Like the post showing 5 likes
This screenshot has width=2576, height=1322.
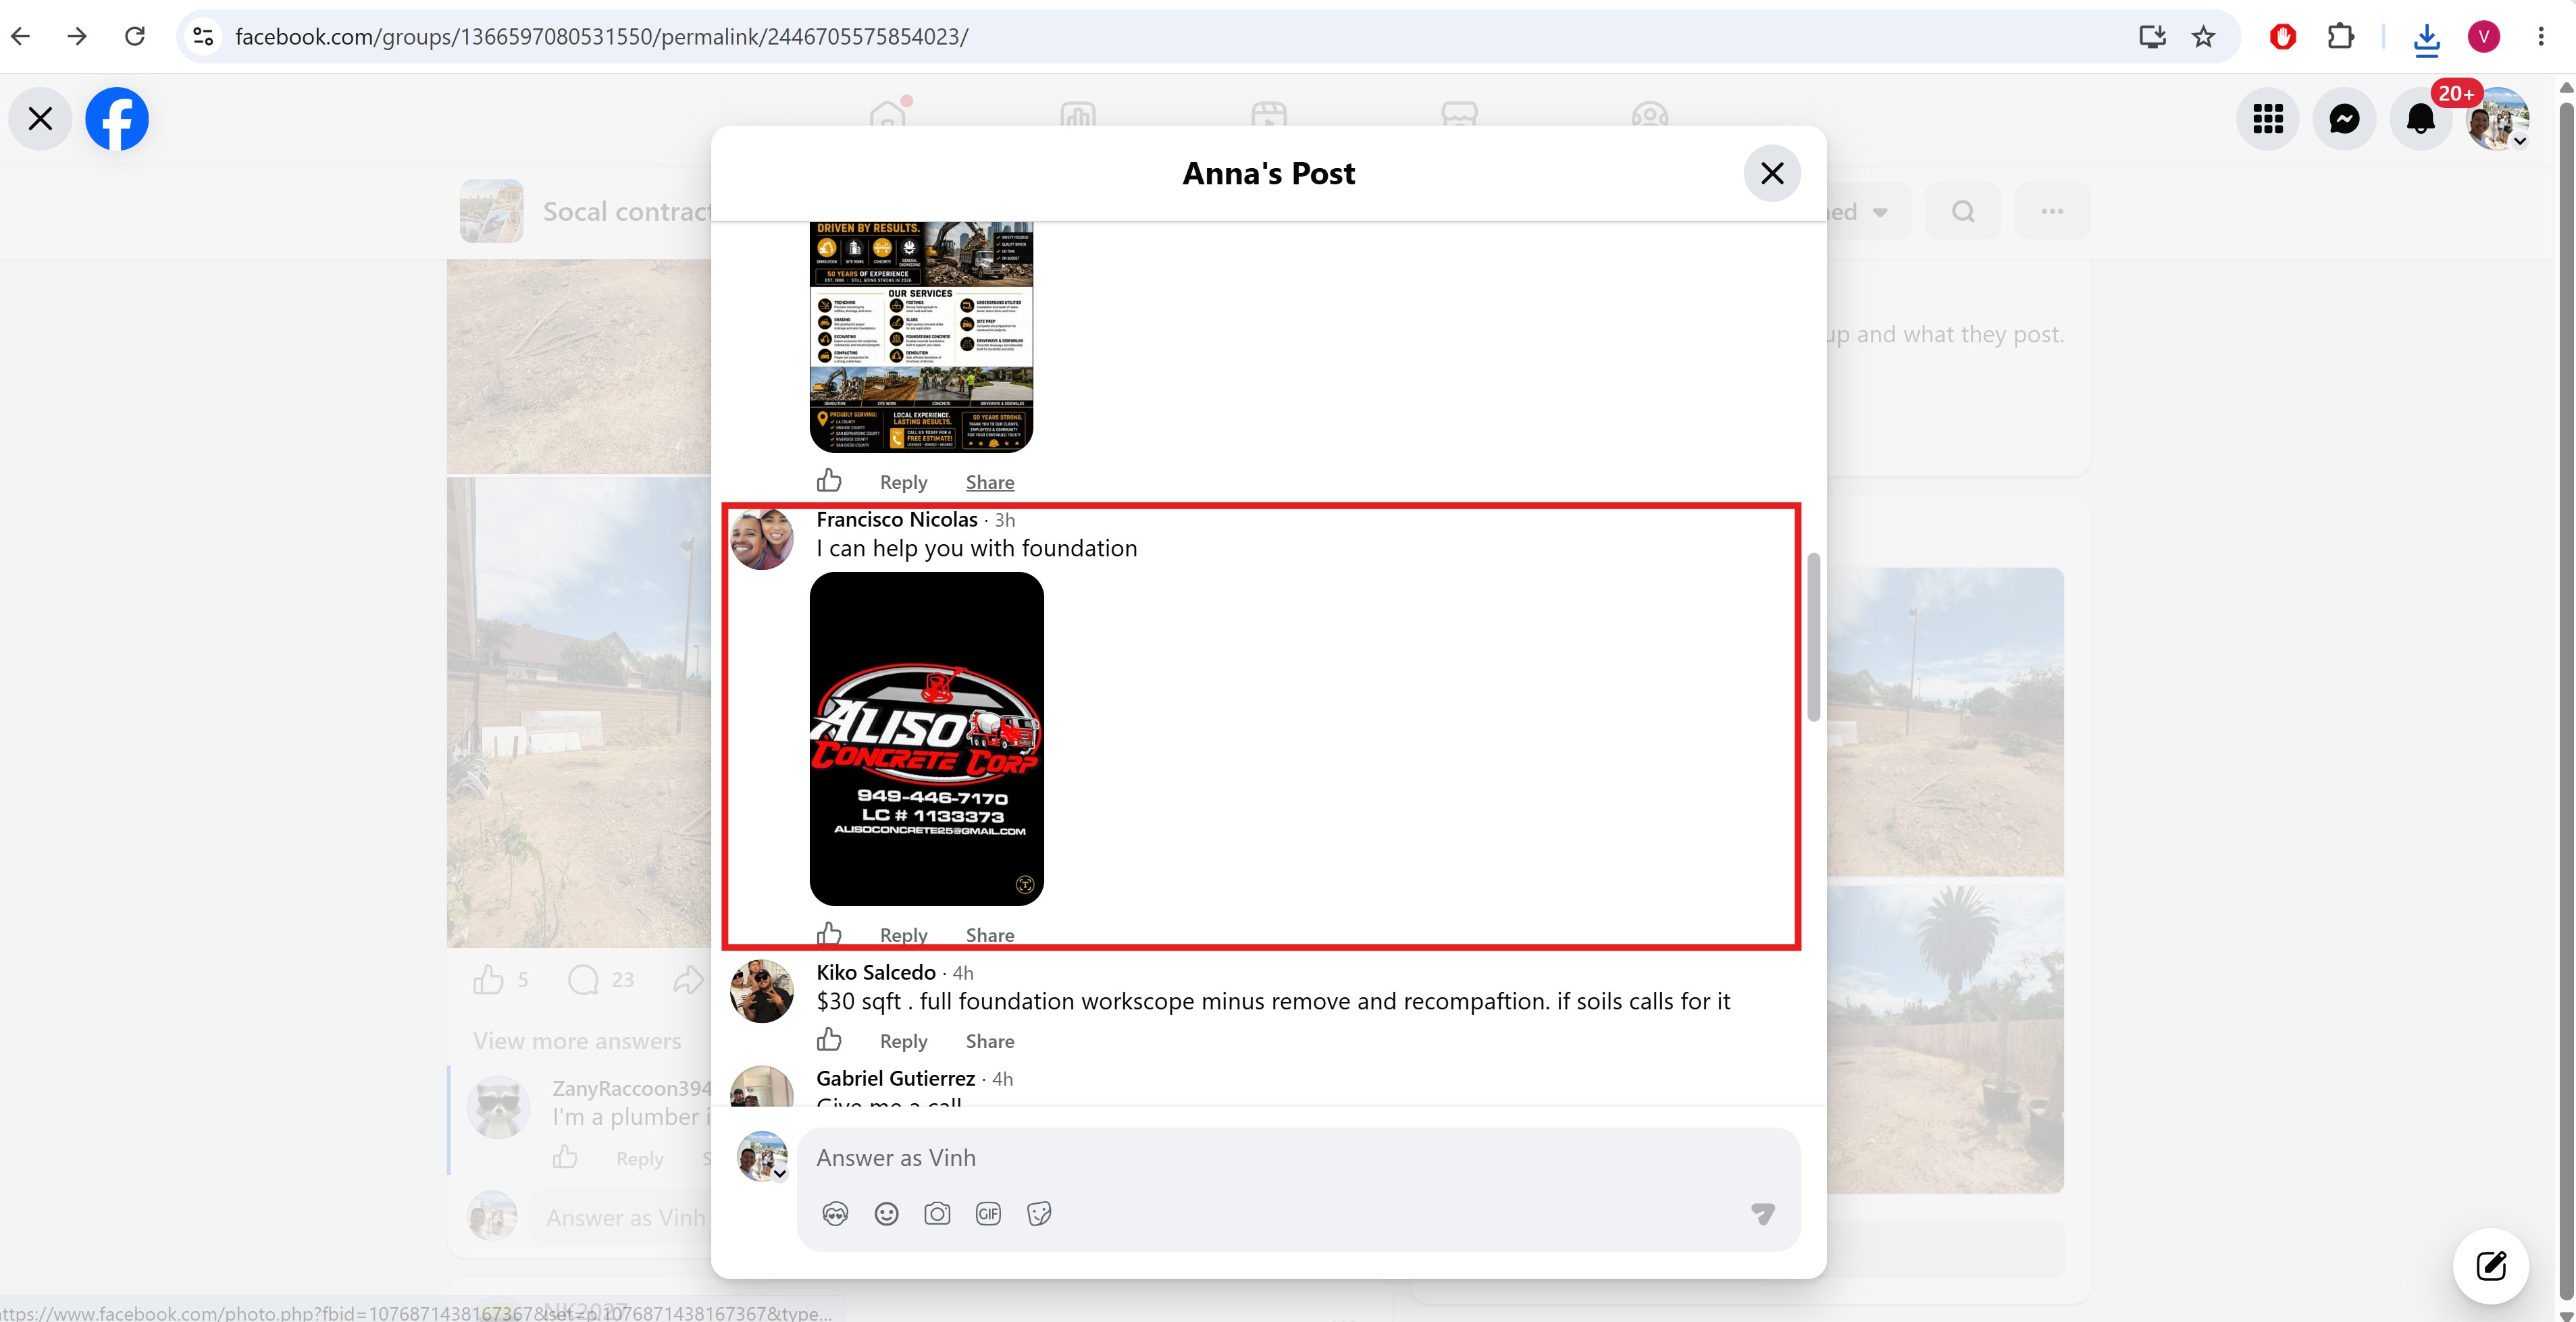click(x=489, y=980)
